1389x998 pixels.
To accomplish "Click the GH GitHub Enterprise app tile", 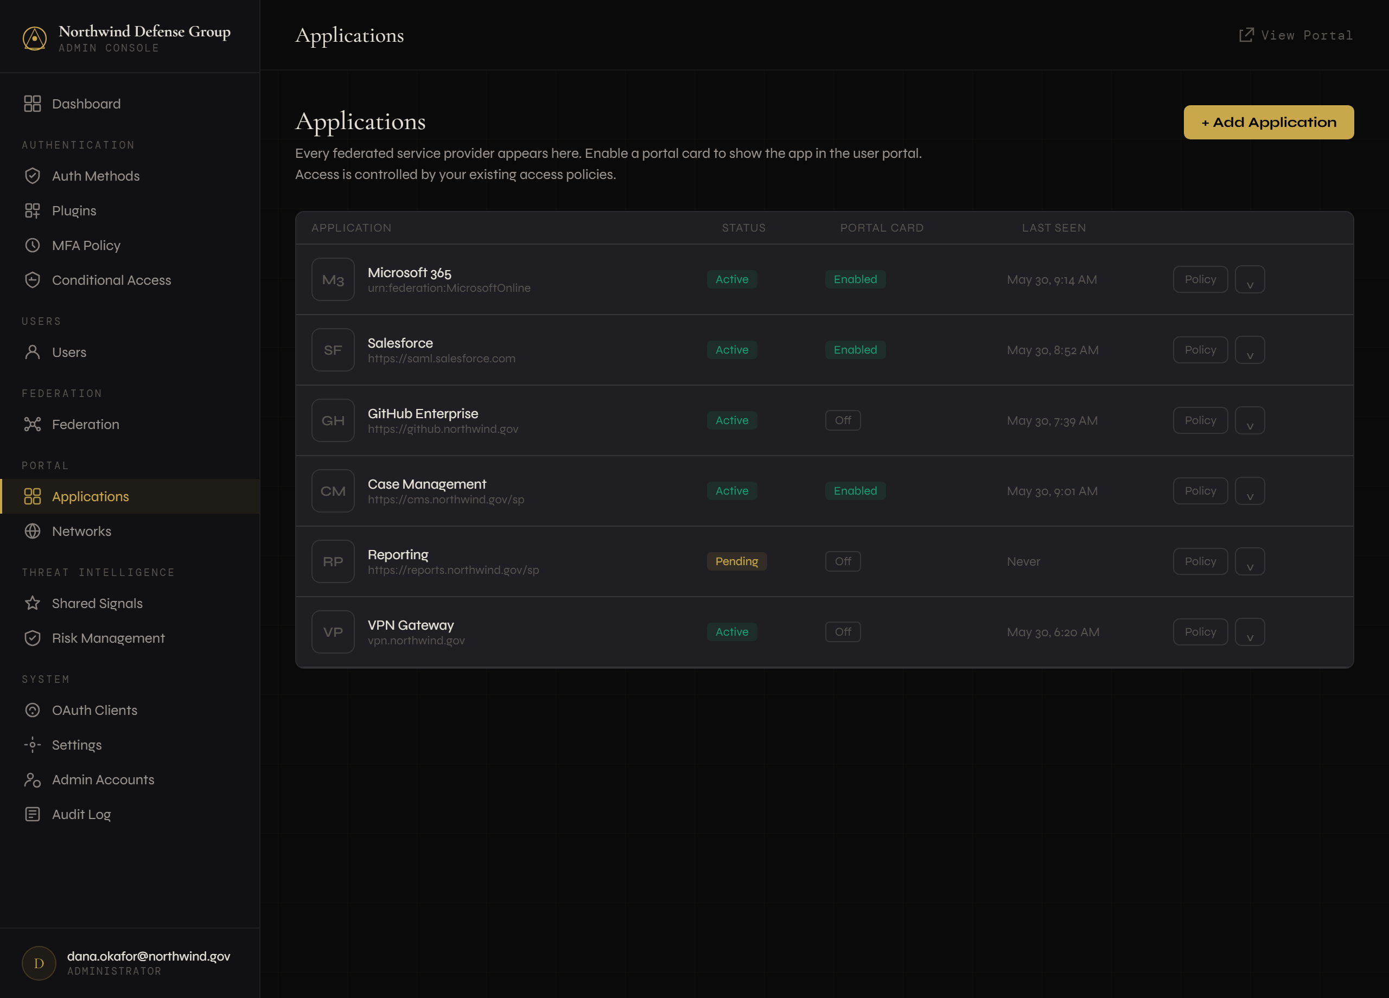I will click(333, 421).
